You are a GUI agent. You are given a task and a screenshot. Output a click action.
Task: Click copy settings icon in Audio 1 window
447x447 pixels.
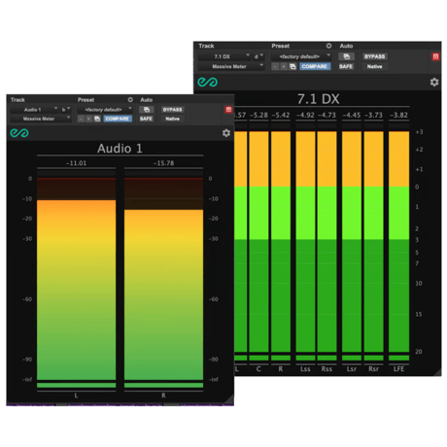[x=97, y=119]
